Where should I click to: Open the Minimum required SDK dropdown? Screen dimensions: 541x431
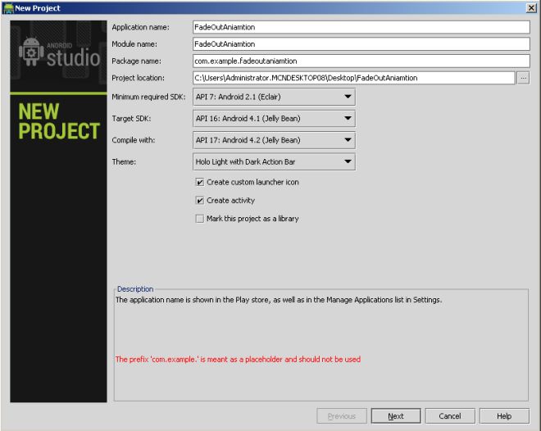click(x=274, y=97)
